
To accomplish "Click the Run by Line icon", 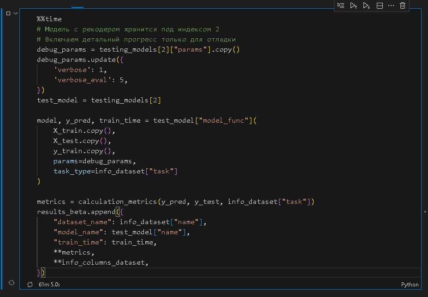I will (x=341, y=6).
